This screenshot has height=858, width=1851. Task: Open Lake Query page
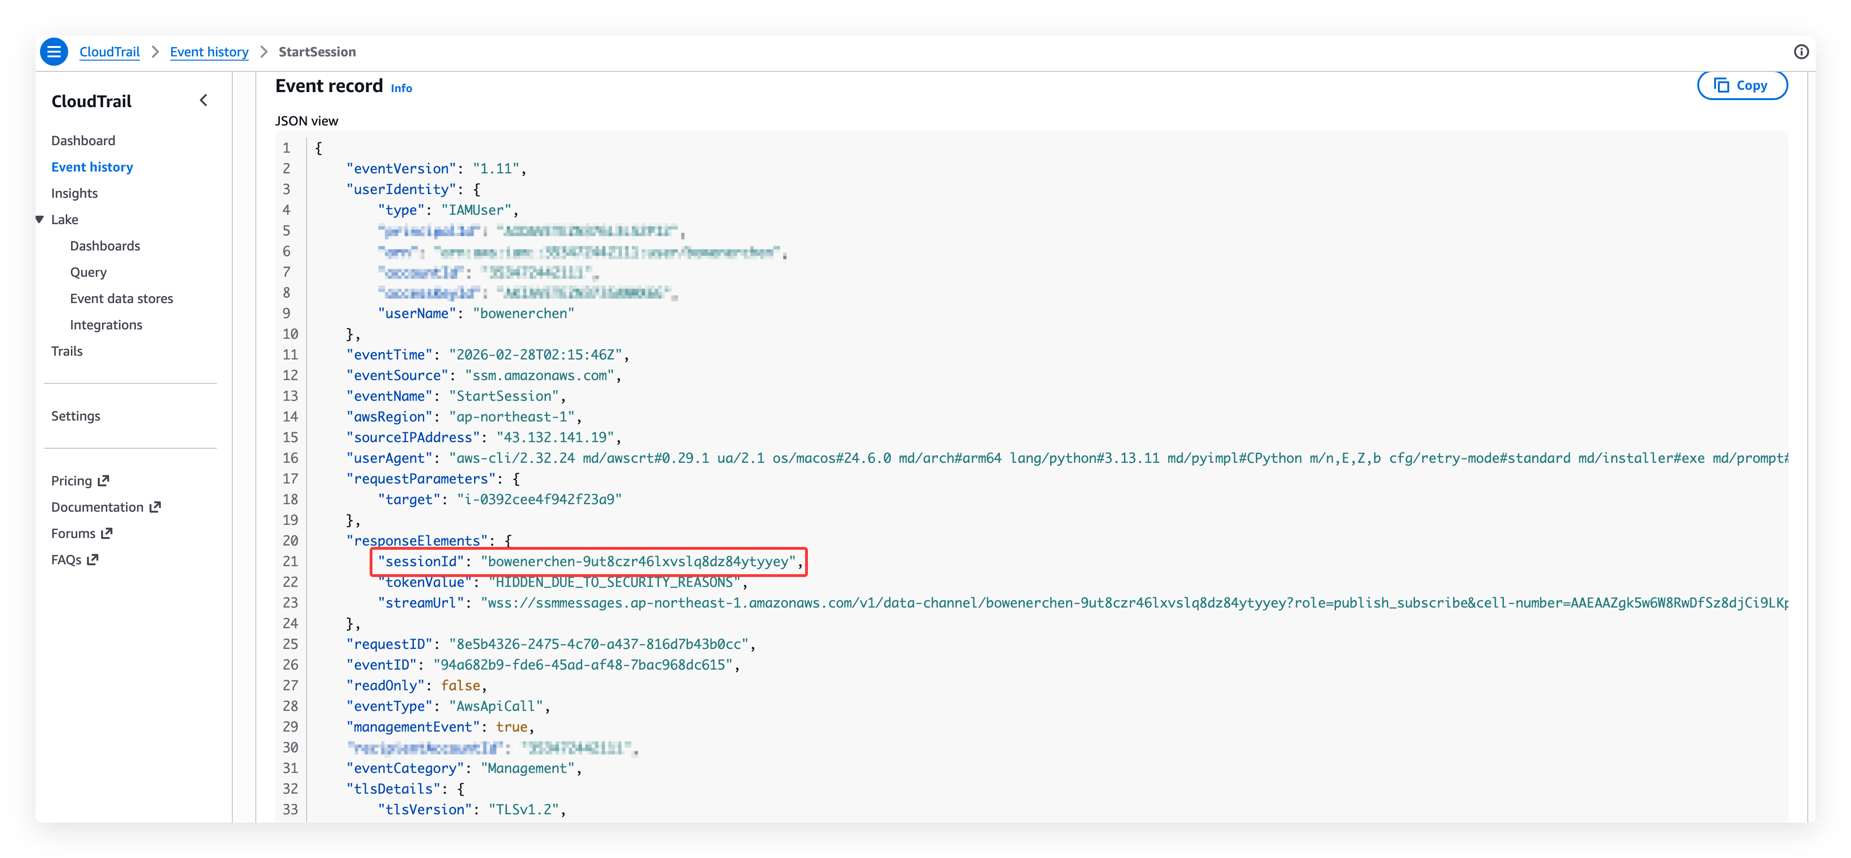[88, 272]
